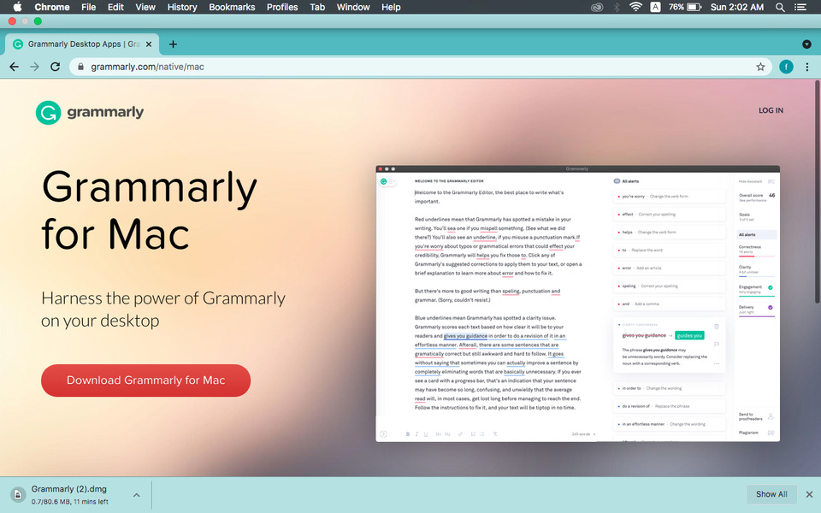Click the 'Grammarly for Mac' heading
The height and width of the screenshot is (513, 821).
click(x=149, y=210)
